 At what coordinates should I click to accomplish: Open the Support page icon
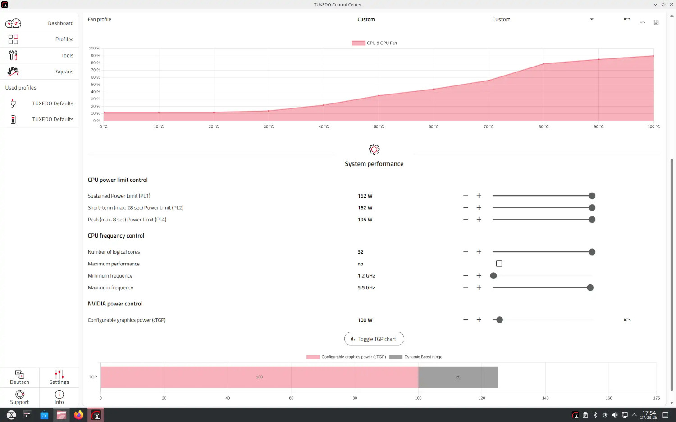click(x=20, y=395)
